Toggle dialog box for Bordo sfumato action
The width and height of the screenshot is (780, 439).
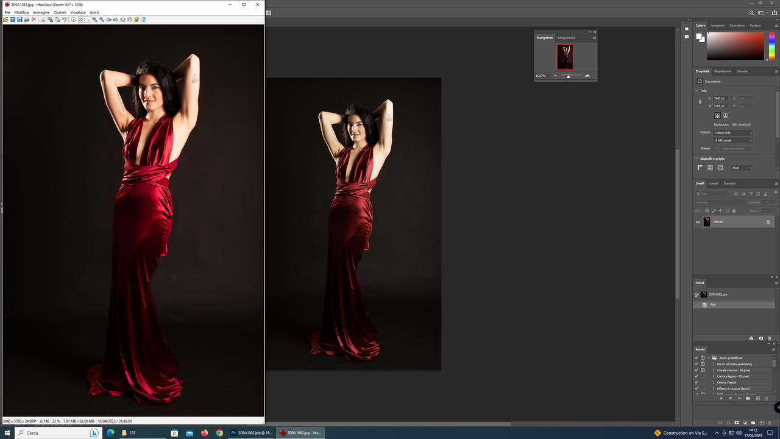[703, 364]
